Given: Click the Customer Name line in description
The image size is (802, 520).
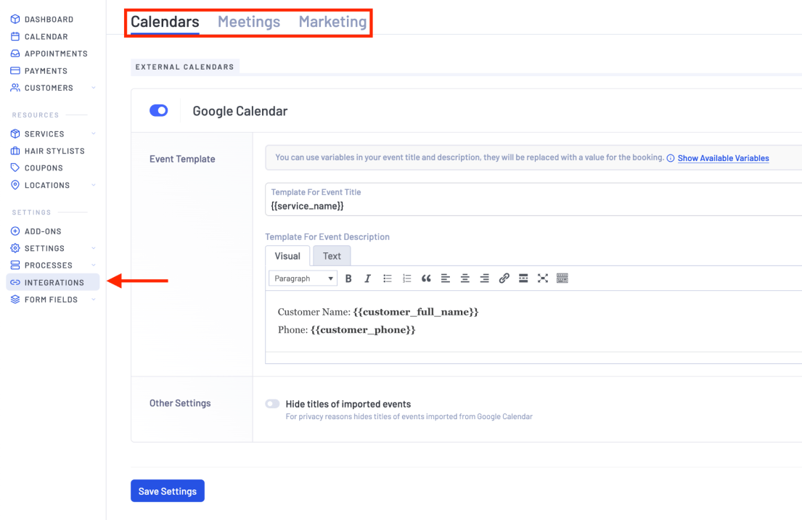Looking at the screenshot, I should (x=378, y=312).
